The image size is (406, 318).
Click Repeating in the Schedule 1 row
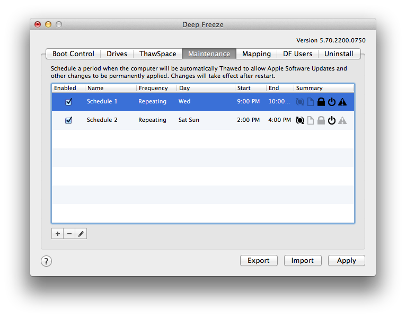[152, 102]
